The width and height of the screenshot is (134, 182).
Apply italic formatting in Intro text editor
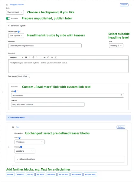(x=30, y=57)
